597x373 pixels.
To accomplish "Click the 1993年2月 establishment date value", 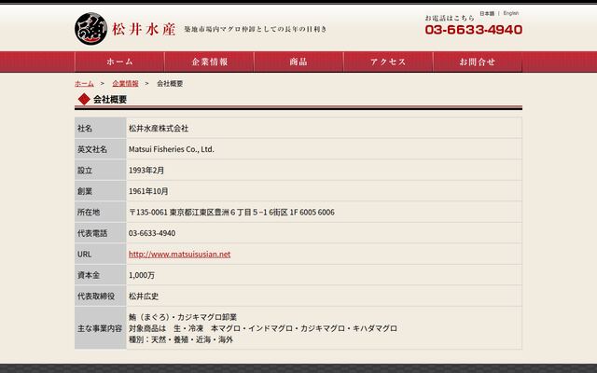I will [146, 170].
